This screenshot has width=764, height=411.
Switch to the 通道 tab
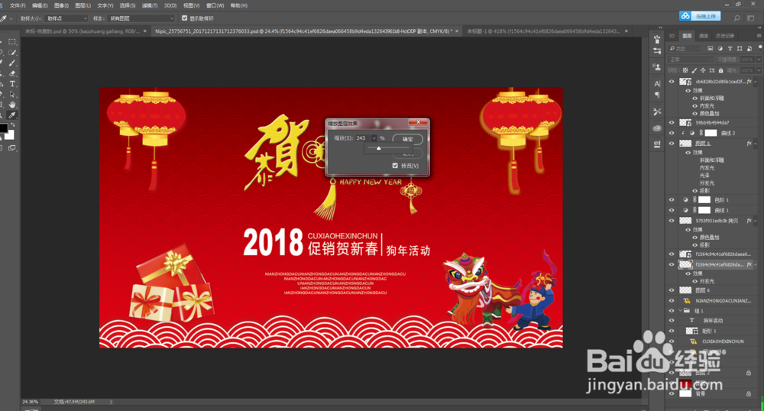703,36
